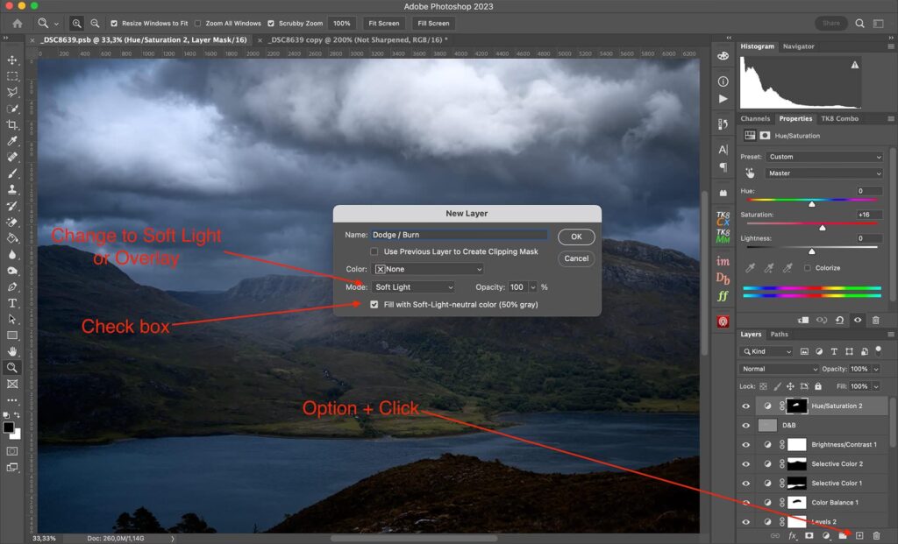Uncheck Fill with Soft-Light-neutral color checkbox
This screenshot has height=544, width=898.
[375, 304]
